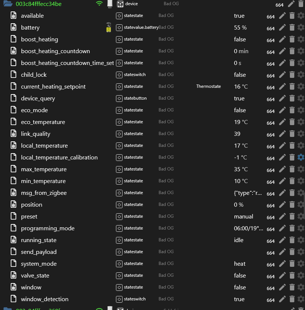Image resolution: width=305 pixels, height=310 pixels.
Task: Click the device_query button value true
Action: [239, 99]
